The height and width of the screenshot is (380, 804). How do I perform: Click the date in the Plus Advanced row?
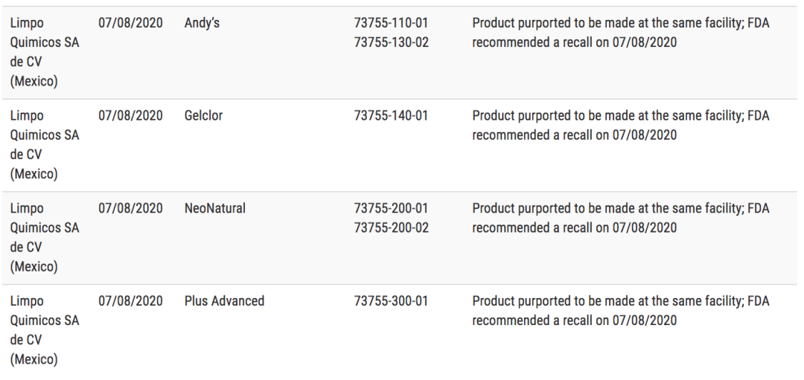point(131,301)
